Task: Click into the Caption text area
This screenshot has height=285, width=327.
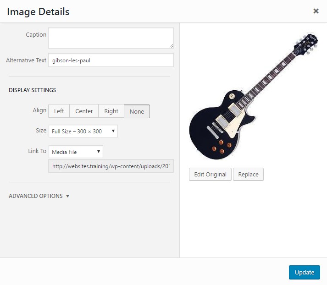Action: click(111, 38)
